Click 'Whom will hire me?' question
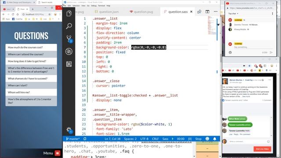 point(31,92)
